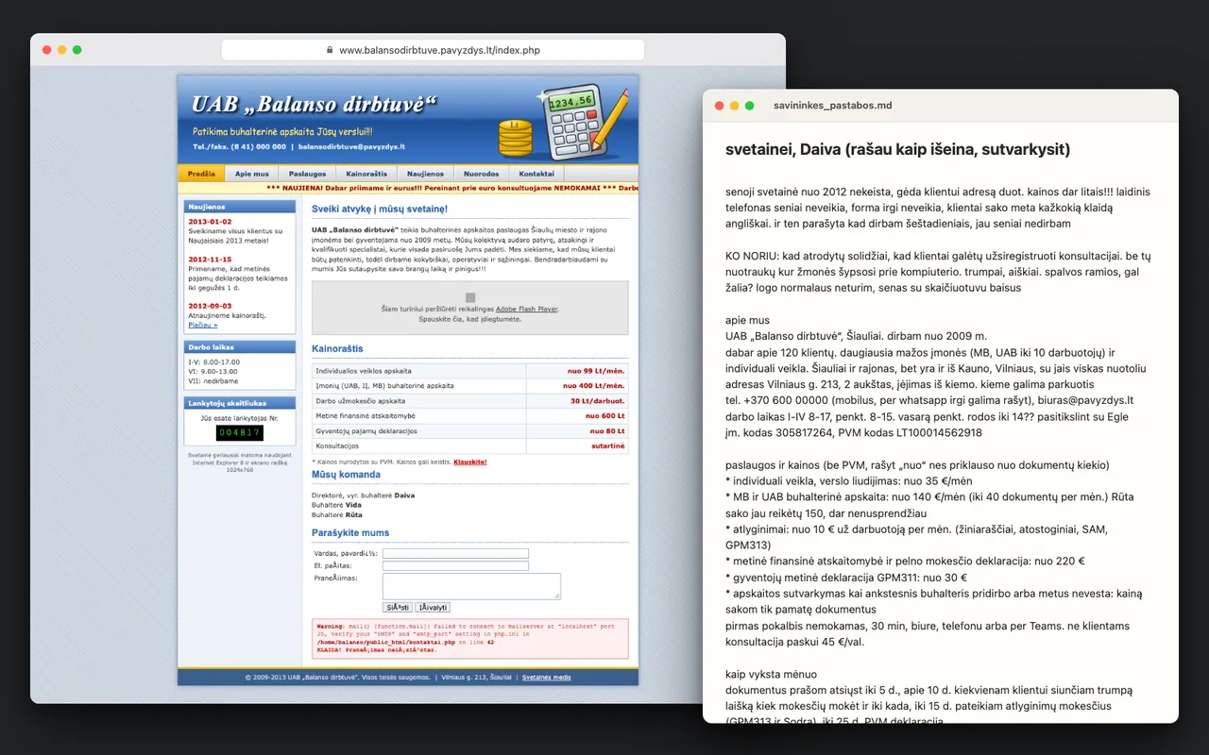Open the Nuorodos tab
This screenshot has height=755, width=1209.
[x=482, y=174]
